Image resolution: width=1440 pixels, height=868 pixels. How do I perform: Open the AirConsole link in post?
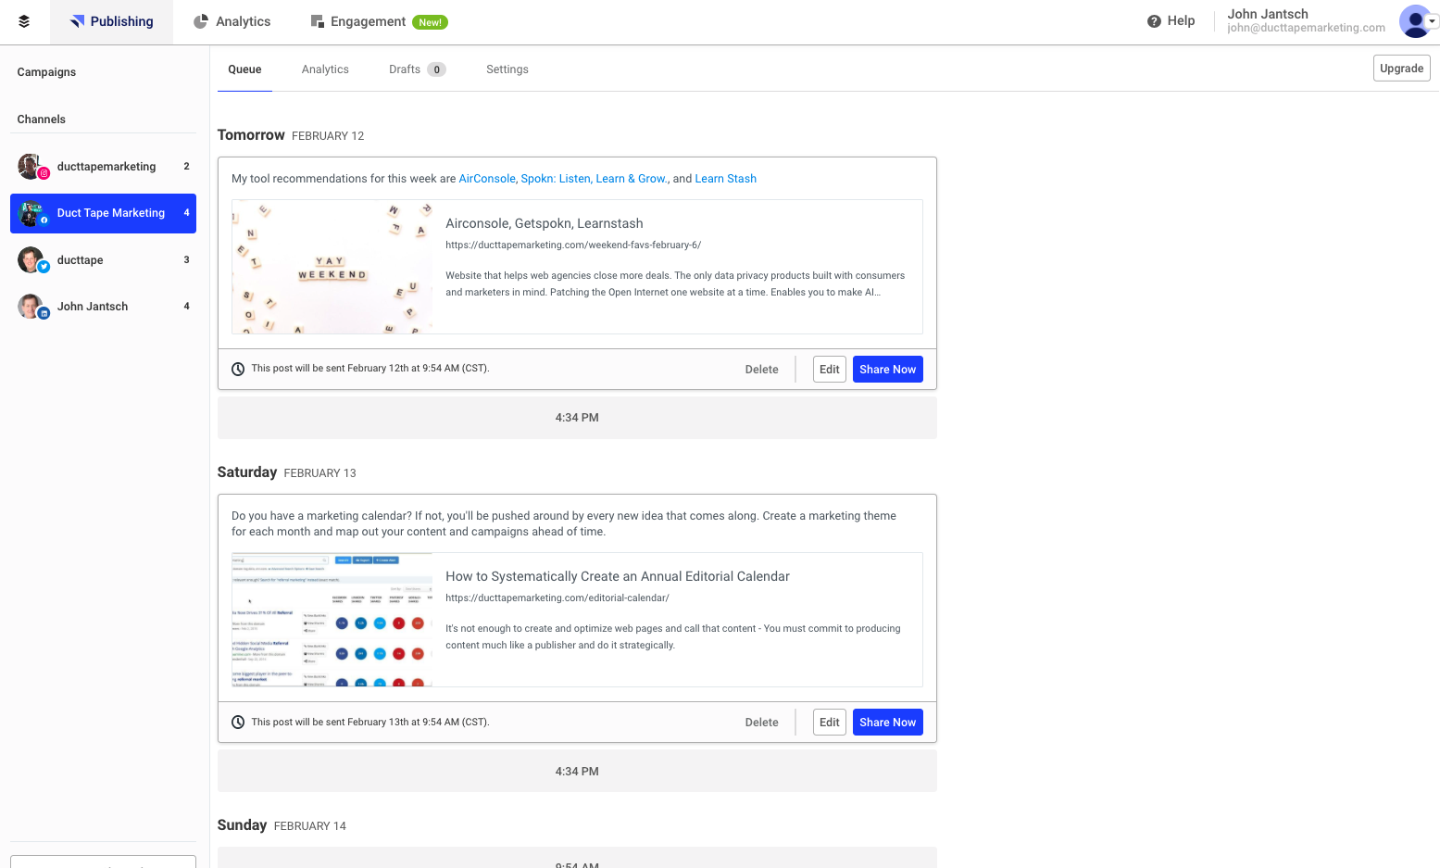click(x=487, y=179)
